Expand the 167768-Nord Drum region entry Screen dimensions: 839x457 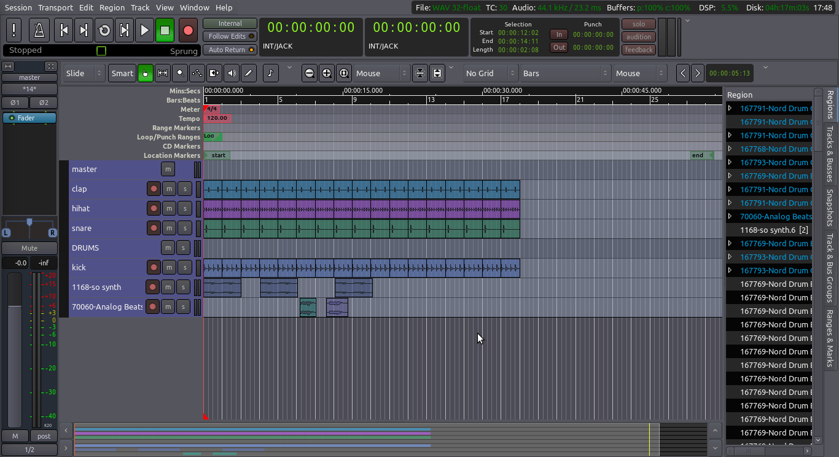(730, 149)
